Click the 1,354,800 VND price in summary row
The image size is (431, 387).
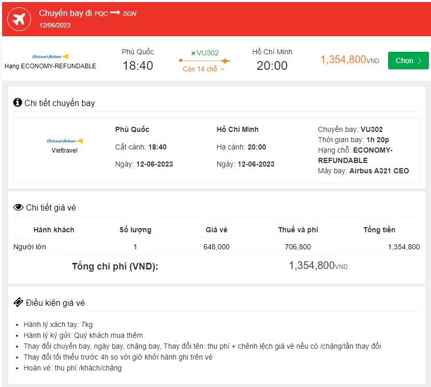[349, 59]
